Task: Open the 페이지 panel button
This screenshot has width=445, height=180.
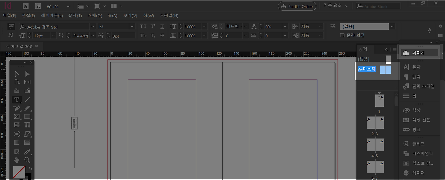Action: pyautogui.click(x=419, y=53)
